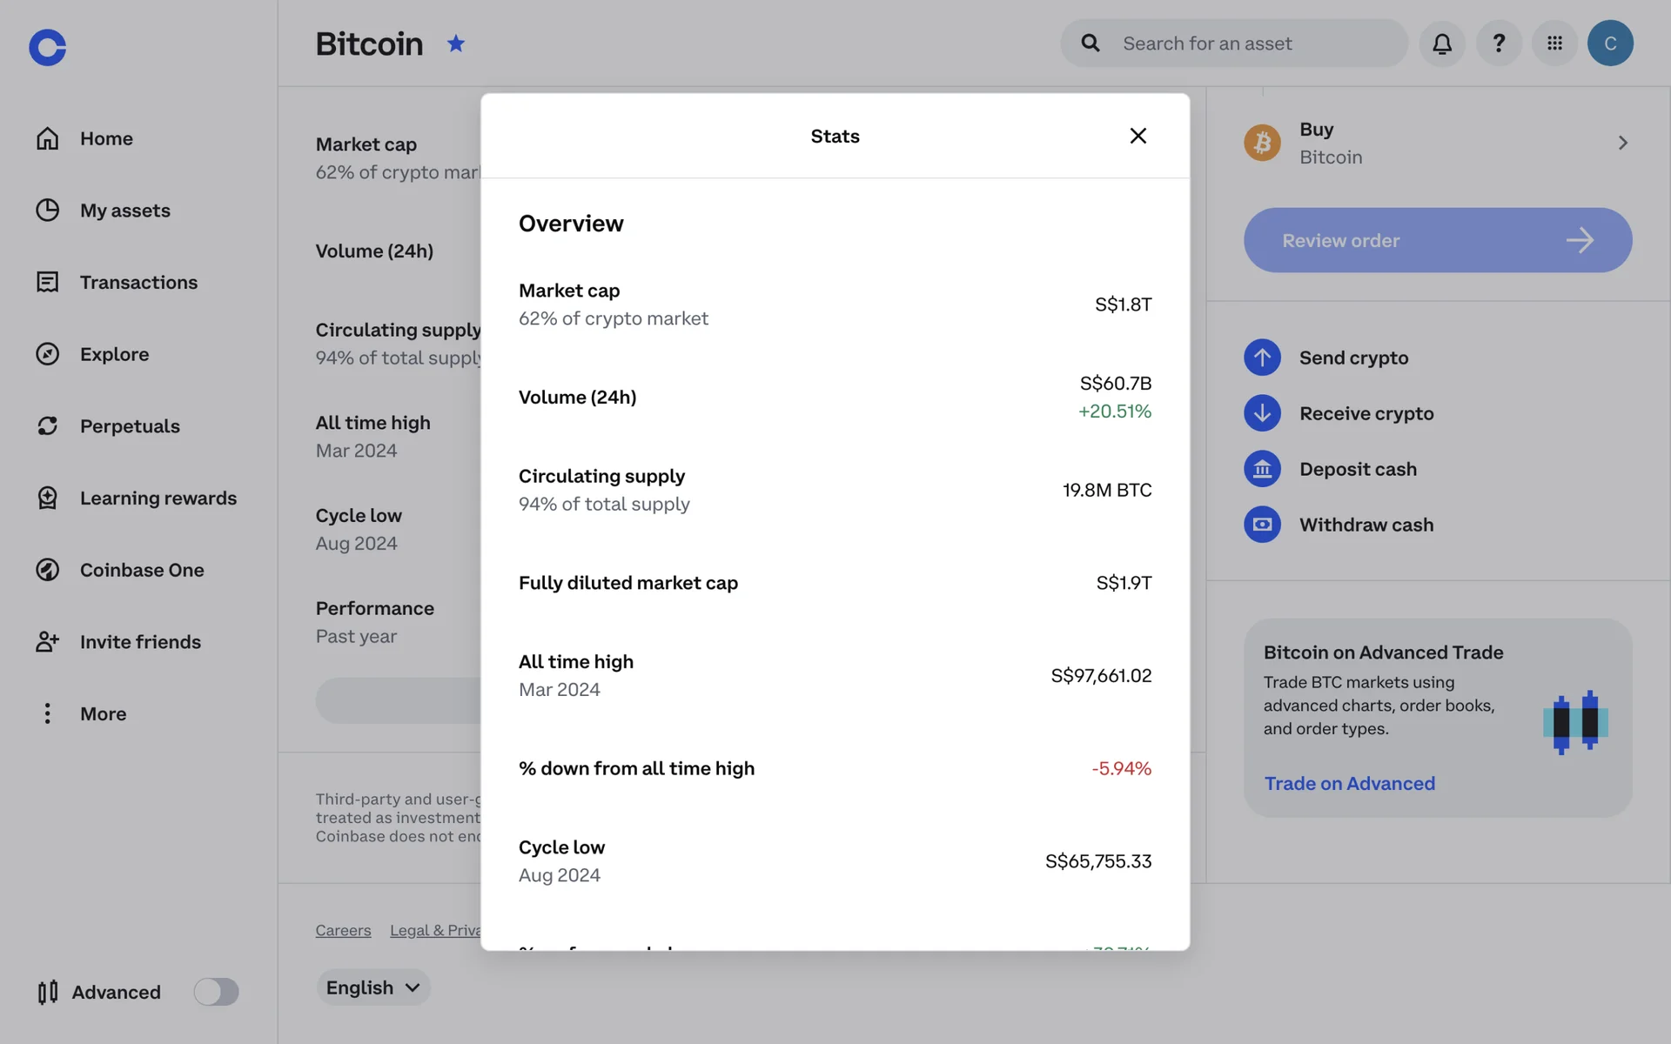Click the Receive crypto icon
This screenshot has height=1044, width=1671.
[x=1262, y=413]
